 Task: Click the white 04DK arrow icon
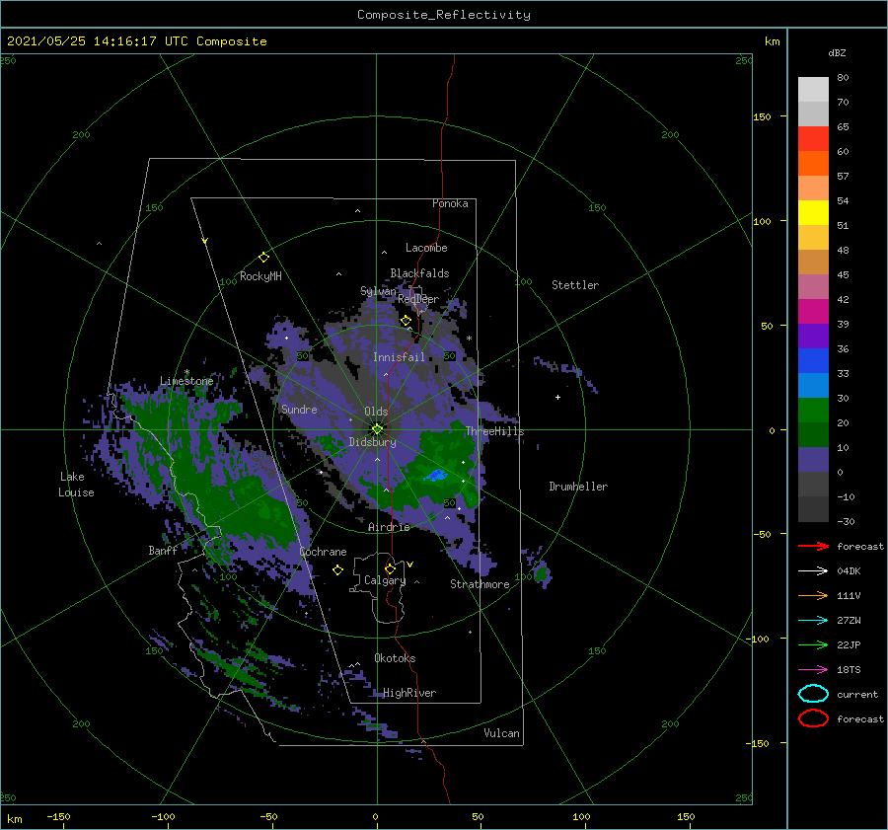[x=813, y=571]
